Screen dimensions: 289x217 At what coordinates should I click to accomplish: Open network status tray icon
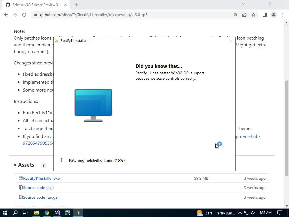click(x=247, y=213)
